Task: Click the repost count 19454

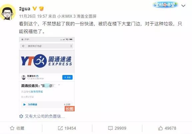Action: pyautogui.click(x=70, y=128)
